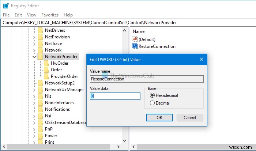Screen dimensions: 256x151
Task: Select the Hexadecimal base option
Action: pyautogui.click(x=153, y=95)
